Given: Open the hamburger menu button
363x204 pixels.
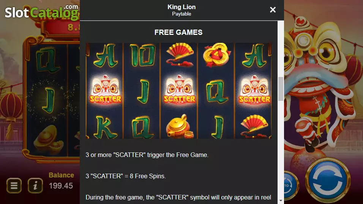Looking at the screenshot, I should (14, 185).
